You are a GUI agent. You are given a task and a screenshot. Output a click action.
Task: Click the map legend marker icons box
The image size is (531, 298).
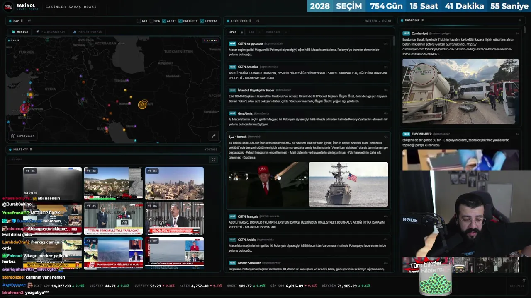(x=211, y=41)
